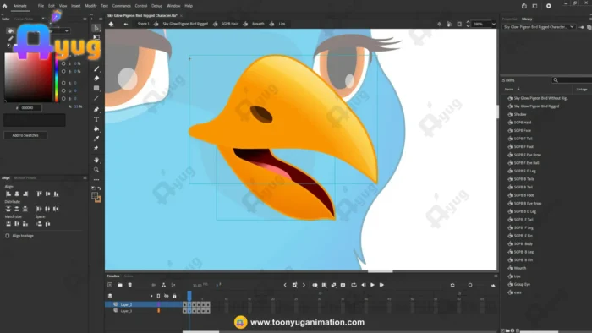592x333 pixels.
Task: Enable Align to stage checkbox
Action: [7, 236]
